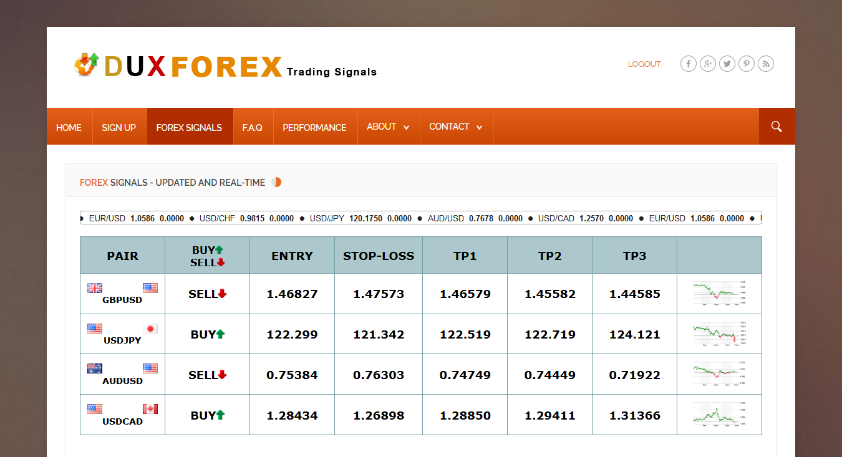Click the red sell arrow in AUDUSD row
This screenshot has width=842, height=457.
click(222, 375)
